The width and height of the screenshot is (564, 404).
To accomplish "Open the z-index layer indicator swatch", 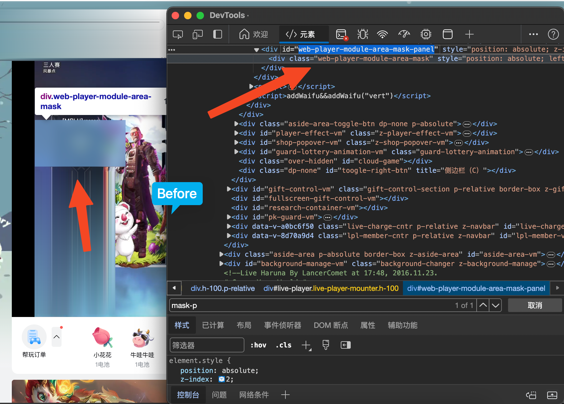I will point(222,379).
